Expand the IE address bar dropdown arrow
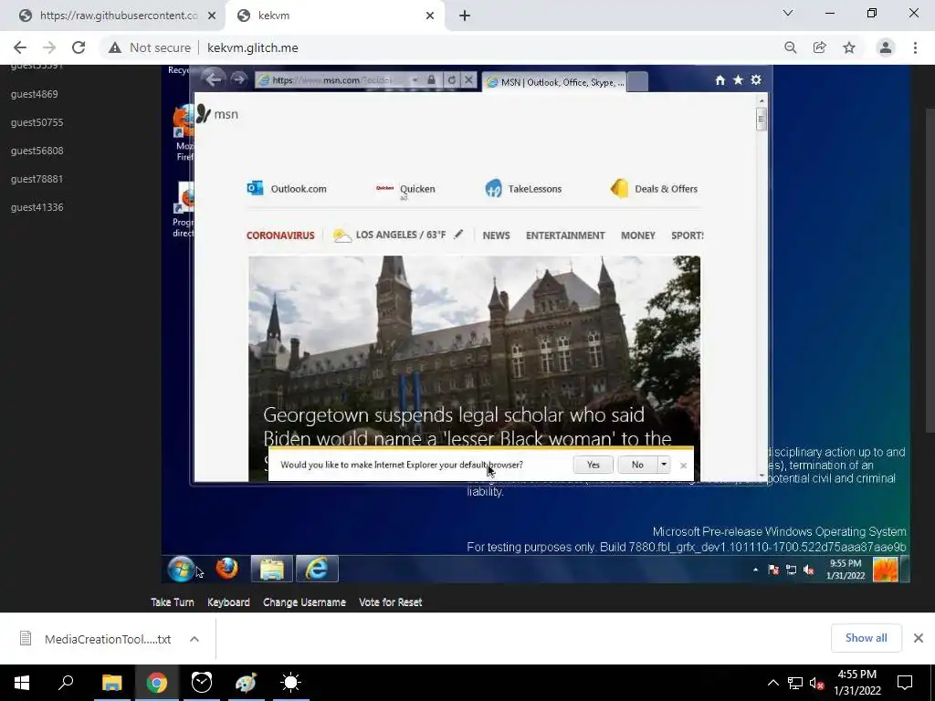The image size is (935, 701). (415, 80)
